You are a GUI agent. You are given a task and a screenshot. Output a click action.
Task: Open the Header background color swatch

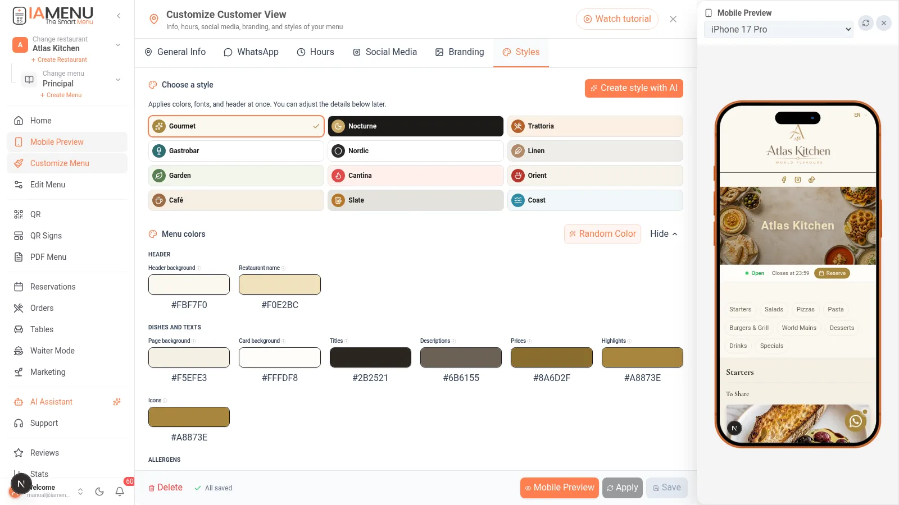(x=189, y=284)
